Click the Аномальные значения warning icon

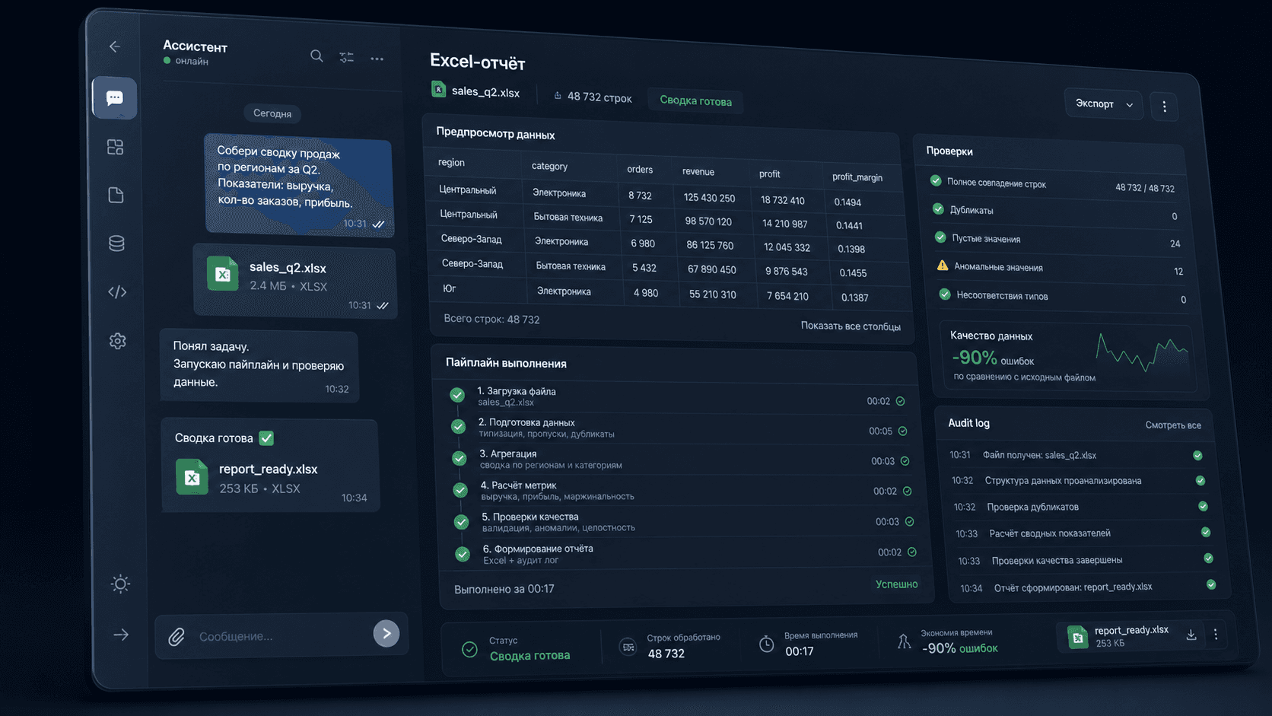tap(943, 266)
